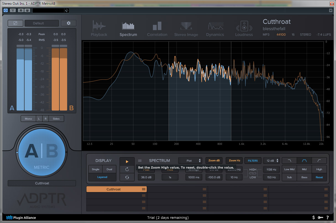Solo the L channel
Screen dimensions: 336x223
point(39,119)
